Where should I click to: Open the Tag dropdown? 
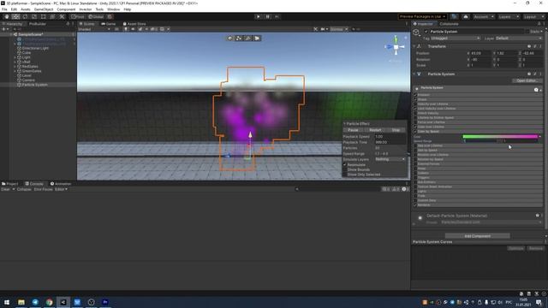click(456, 38)
